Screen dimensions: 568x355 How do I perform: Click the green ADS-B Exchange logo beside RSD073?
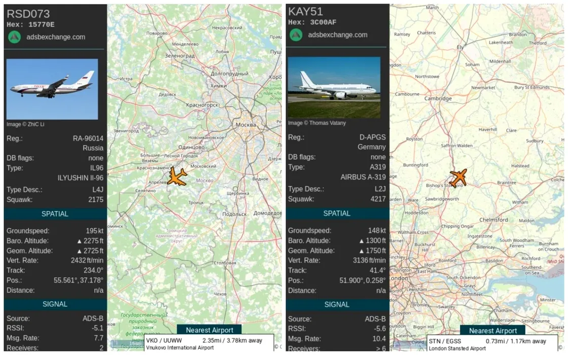(x=15, y=37)
